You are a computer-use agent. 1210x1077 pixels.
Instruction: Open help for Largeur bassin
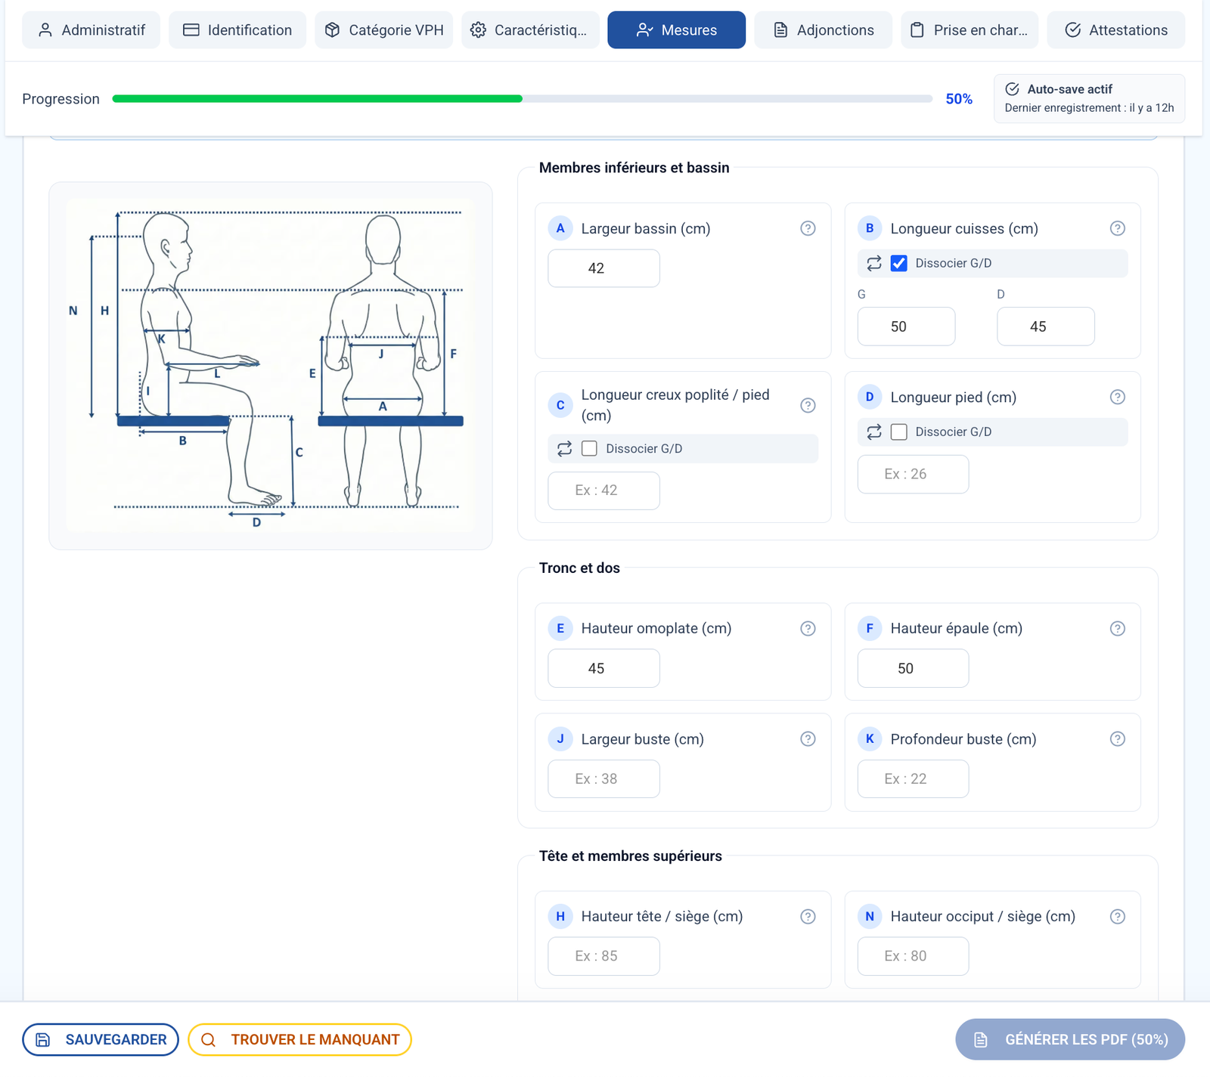click(x=808, y=228)
